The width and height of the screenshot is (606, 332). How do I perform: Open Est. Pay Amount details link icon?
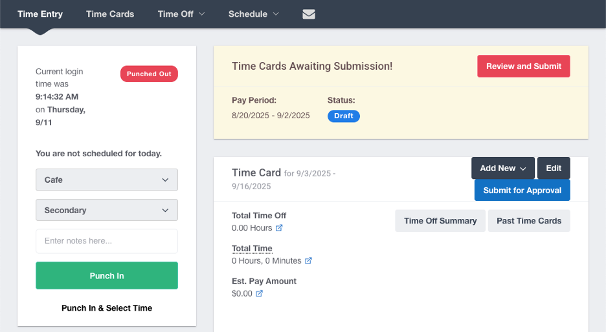(x=260, y=294)
